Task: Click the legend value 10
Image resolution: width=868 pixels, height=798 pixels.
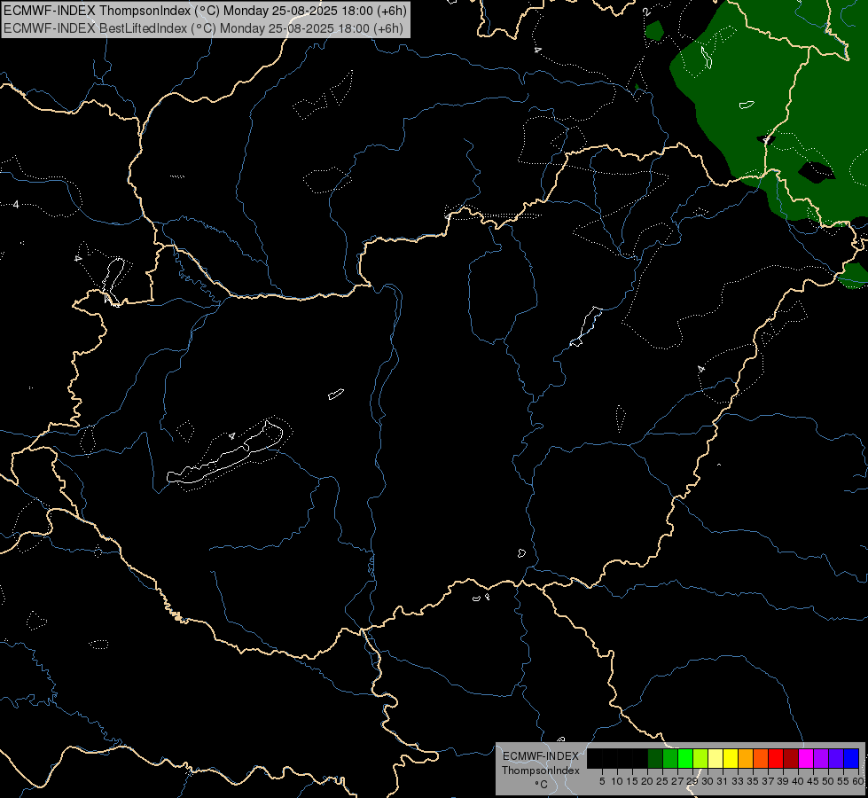Action: point(617,781)
